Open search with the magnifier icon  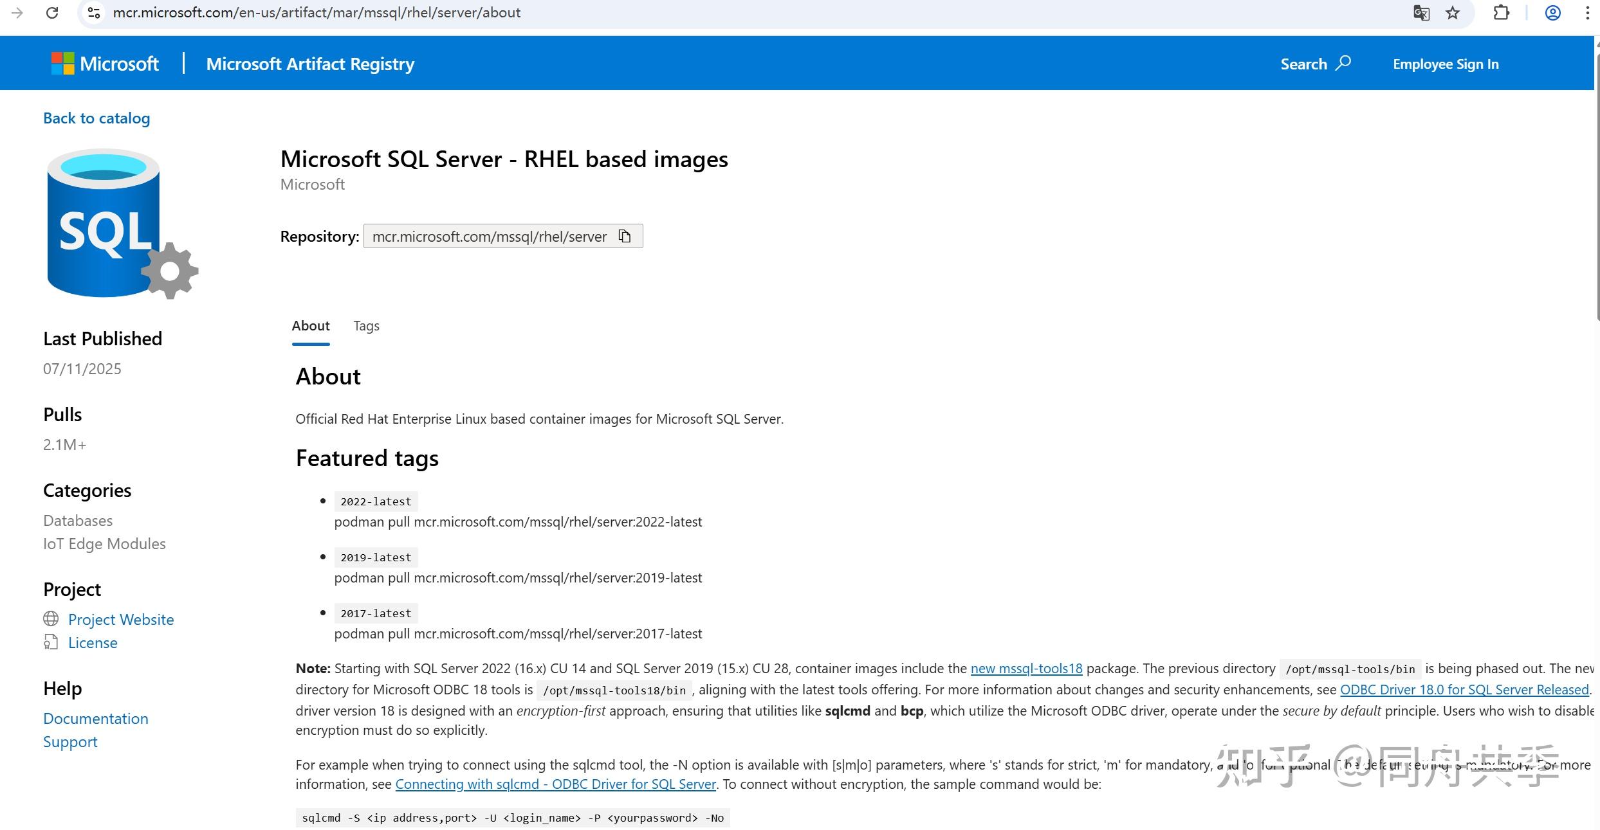pos(1345,63)
